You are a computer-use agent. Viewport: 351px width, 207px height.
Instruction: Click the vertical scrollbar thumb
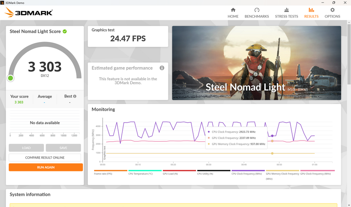click(349, 54)
